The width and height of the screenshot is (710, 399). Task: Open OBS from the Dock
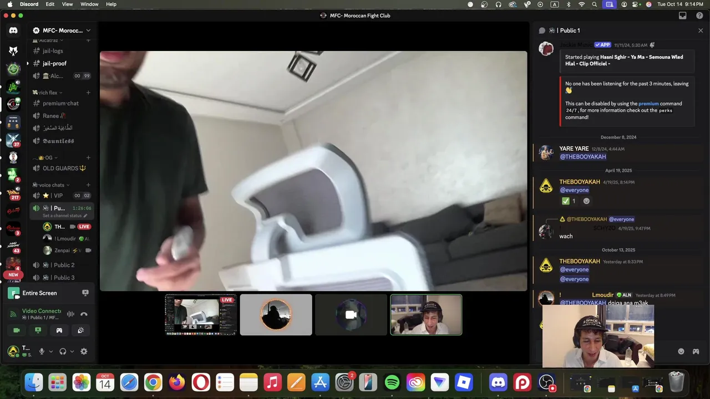546,382
